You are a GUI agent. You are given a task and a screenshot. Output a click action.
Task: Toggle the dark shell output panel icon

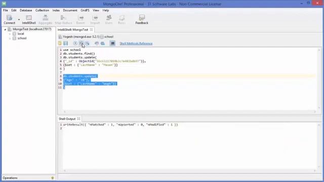pyautogui.click(x=112, y=43)
